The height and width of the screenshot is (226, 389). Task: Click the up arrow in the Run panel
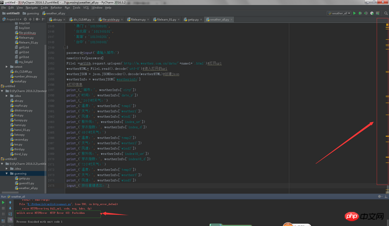coord(10,203)
